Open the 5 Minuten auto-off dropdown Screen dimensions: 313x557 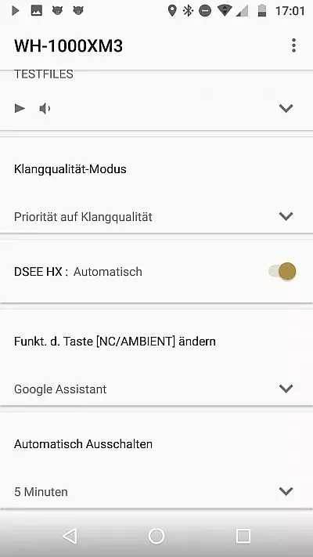coord(156,492)
